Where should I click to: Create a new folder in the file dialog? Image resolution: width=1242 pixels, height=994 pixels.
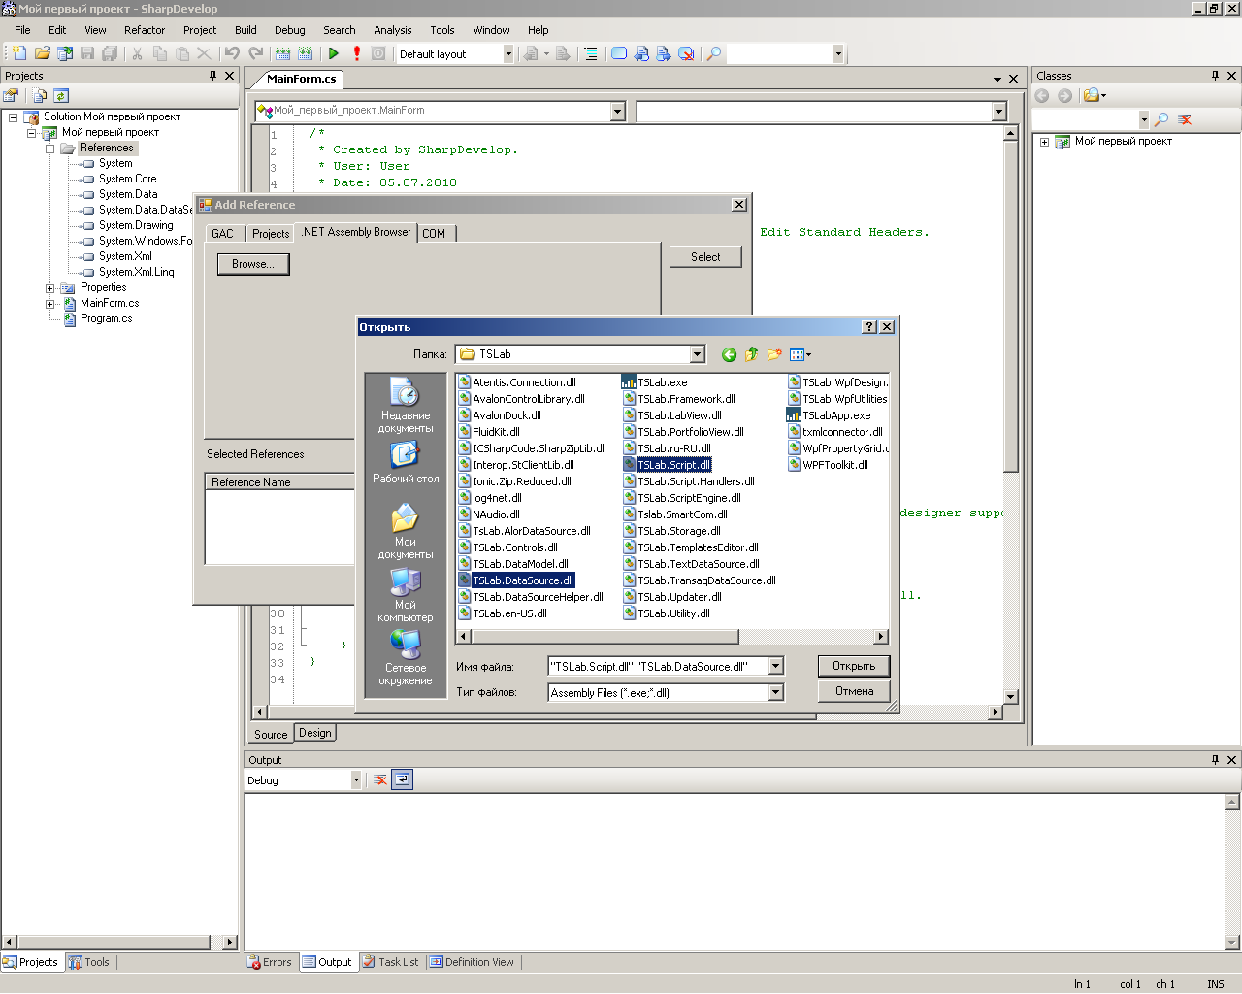tap(774, 355)
